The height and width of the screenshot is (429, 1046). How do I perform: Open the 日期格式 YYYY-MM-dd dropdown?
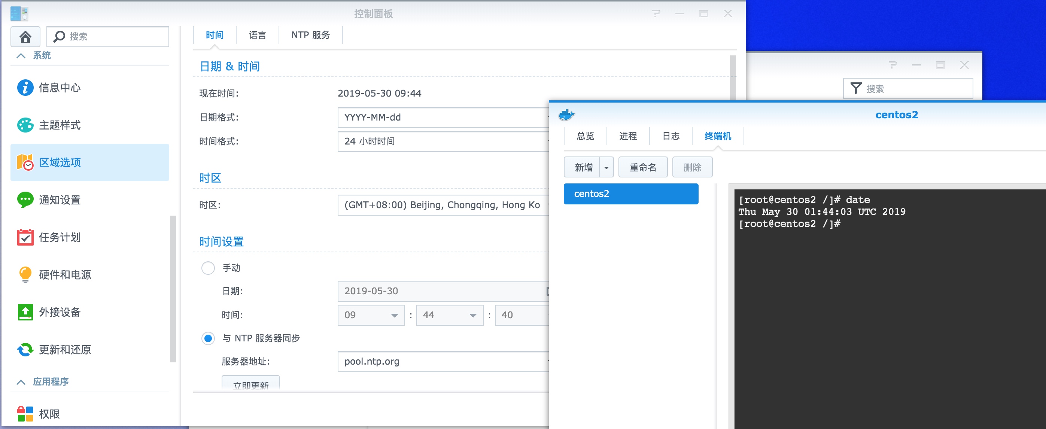pyautogui.click(x=443, y=117)
